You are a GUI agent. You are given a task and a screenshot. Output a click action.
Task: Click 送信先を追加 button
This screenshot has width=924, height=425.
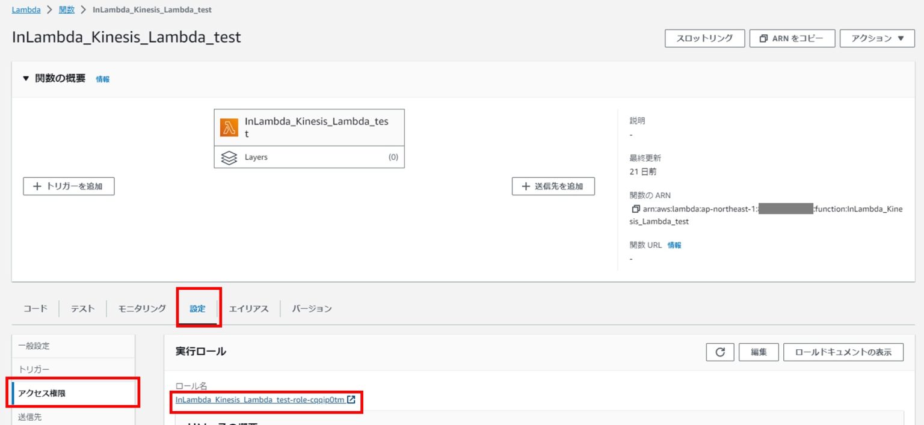coord(553,186)
